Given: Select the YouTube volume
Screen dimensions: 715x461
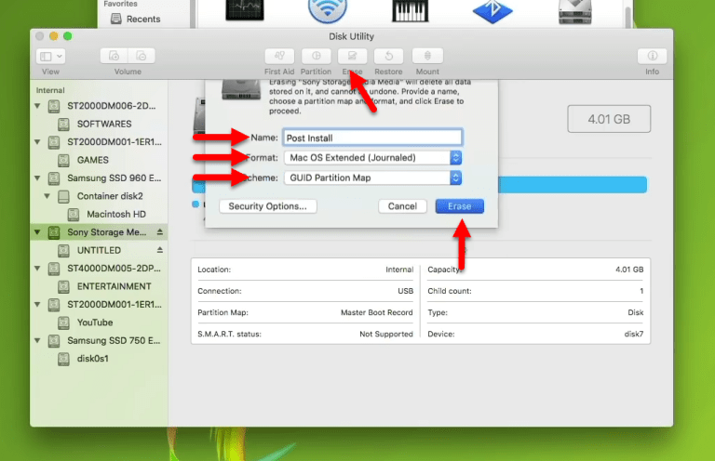Looking at the screenshot, I should tap(95, 323).
